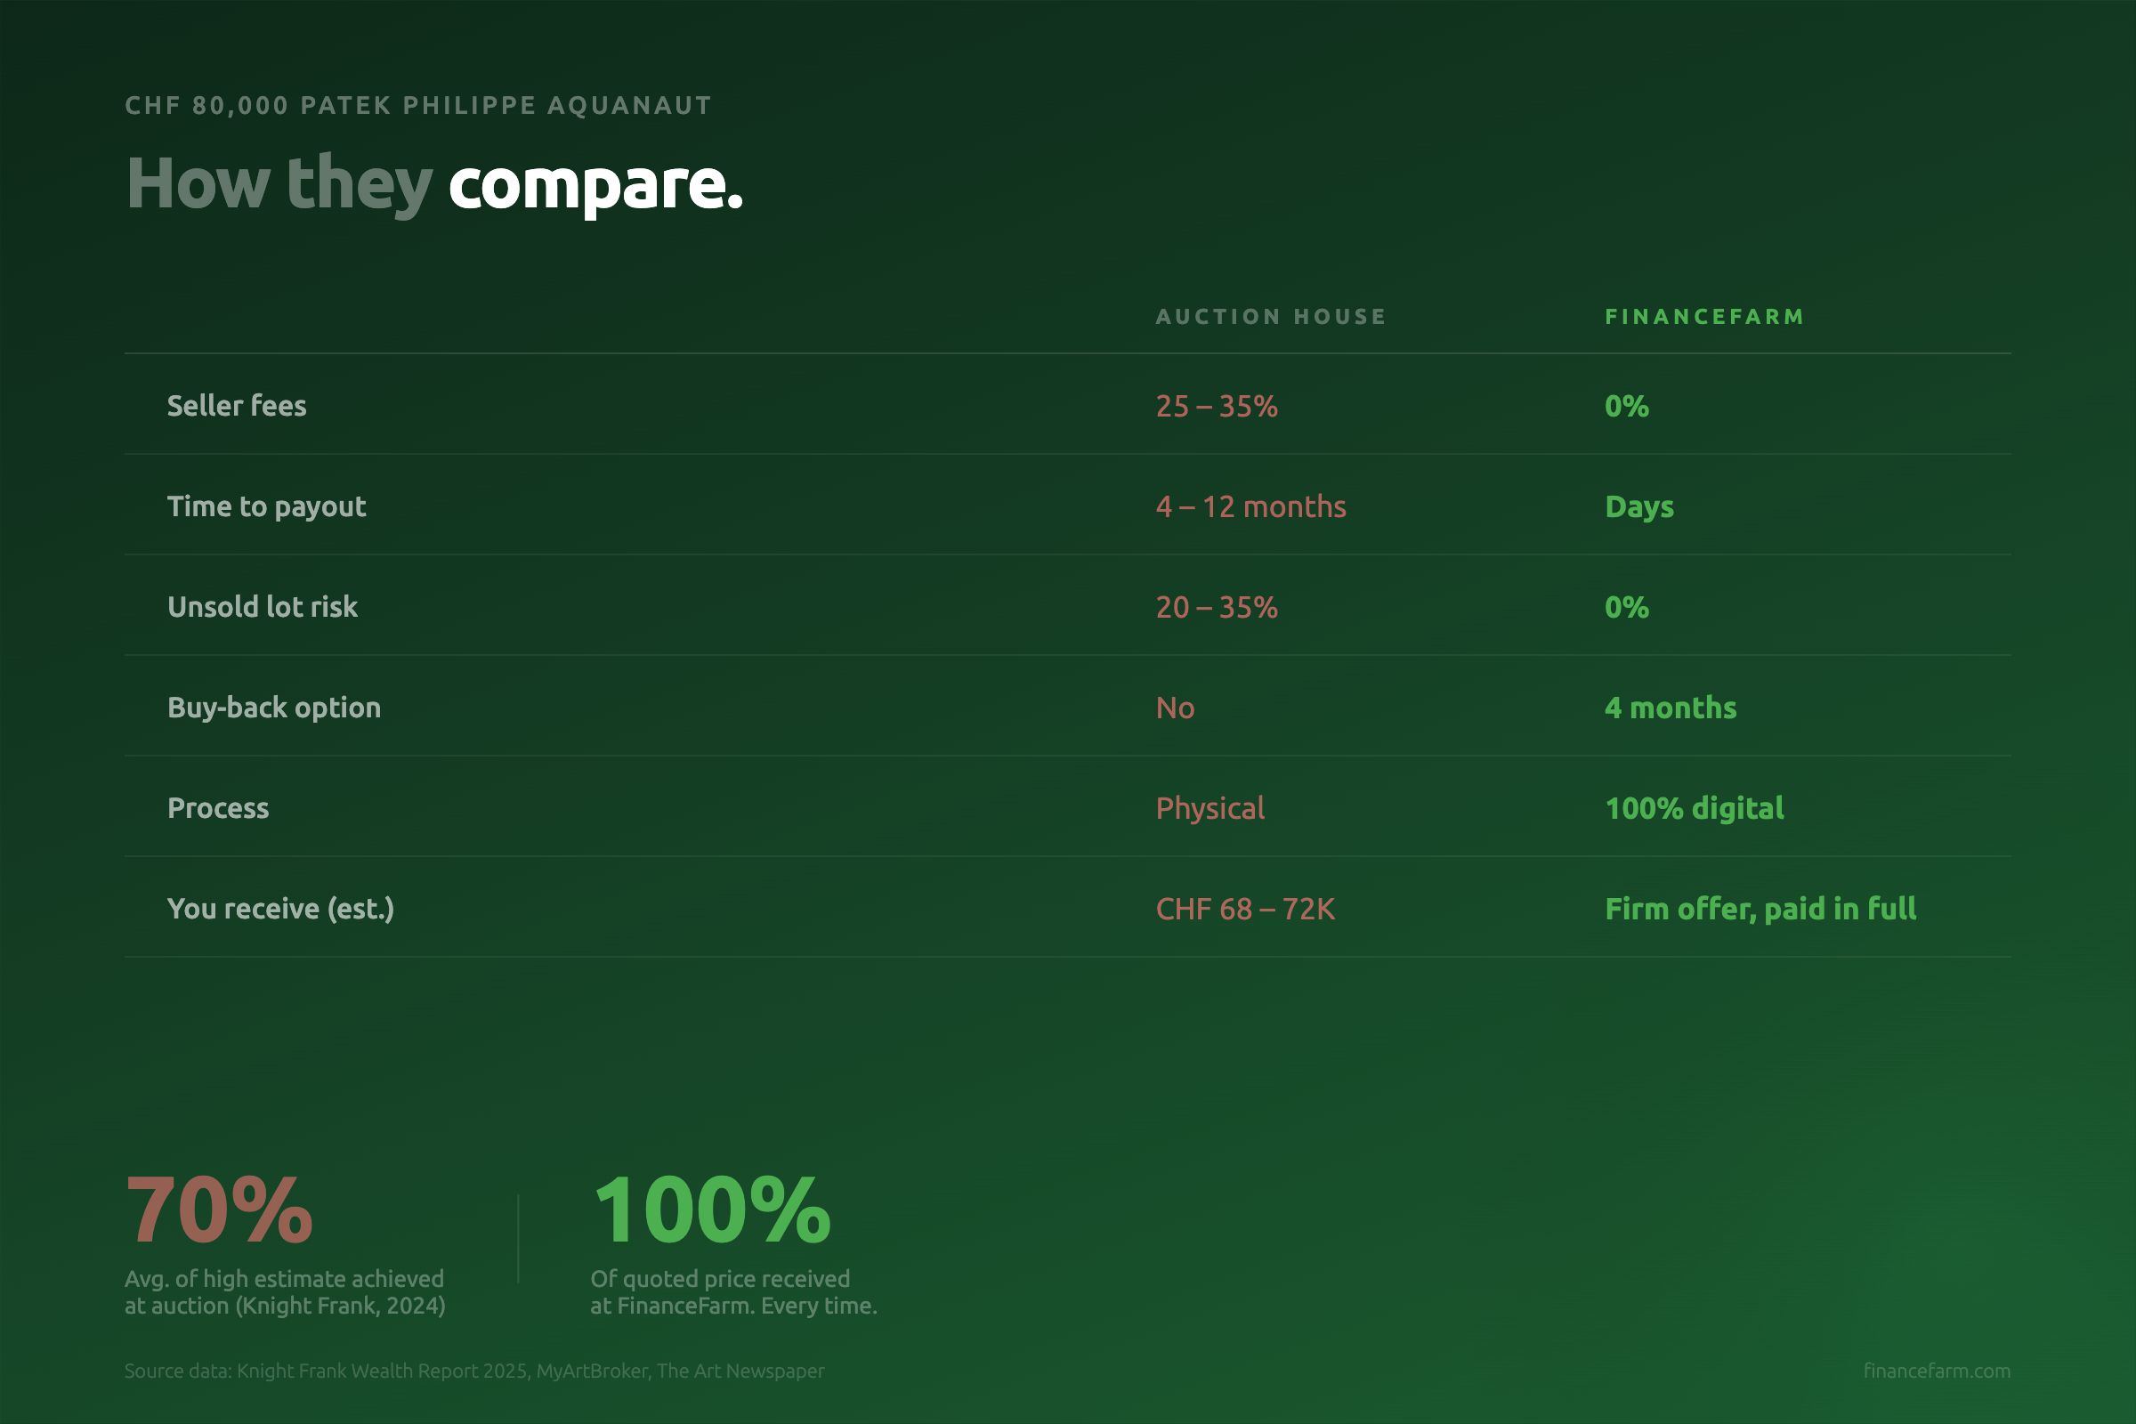Click the Knight Frank source data footnote
Screen dimensions: 2136x1424
point(474,1371)
